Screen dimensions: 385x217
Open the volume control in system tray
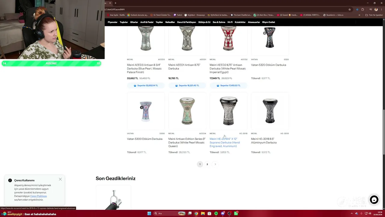coord(370,213)
